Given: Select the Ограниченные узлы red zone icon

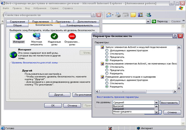Looking at the screenshot, I should point(72,36).
